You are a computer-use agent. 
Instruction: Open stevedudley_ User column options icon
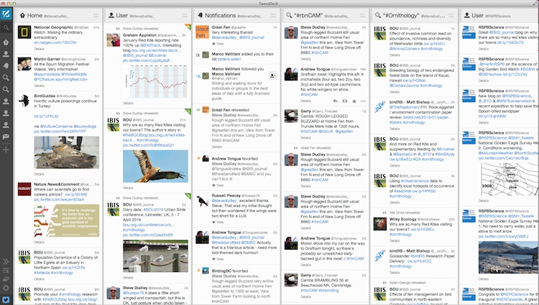tap(185, 16)
